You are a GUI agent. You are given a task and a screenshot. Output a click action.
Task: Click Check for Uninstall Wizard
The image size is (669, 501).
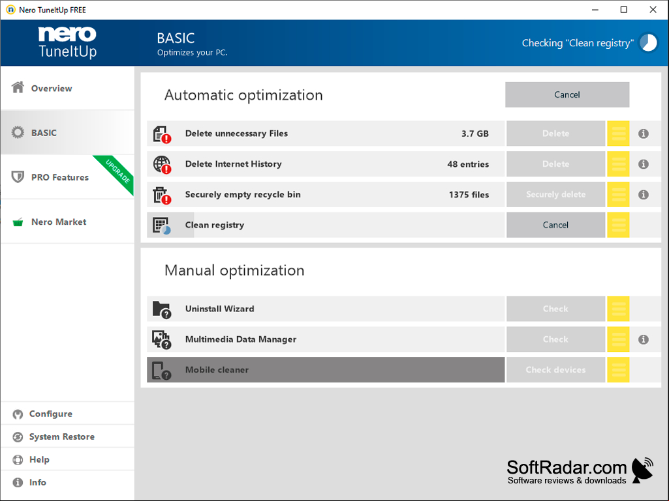coord(555,309)
